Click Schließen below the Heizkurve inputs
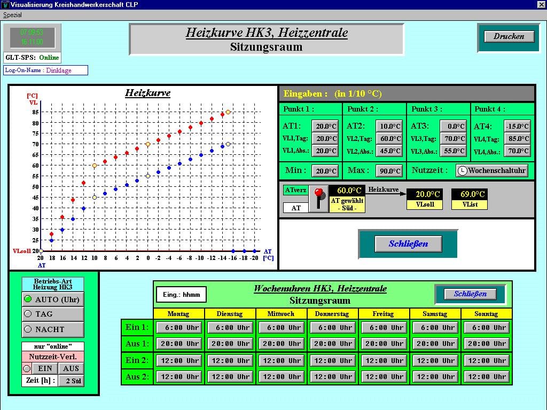This screenshot has width=547, height=410. point(408,244)
